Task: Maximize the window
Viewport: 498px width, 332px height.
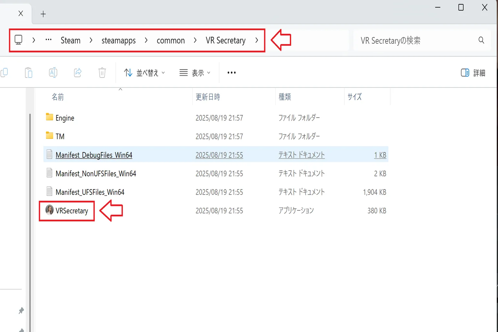Action: tap(461, 7)
